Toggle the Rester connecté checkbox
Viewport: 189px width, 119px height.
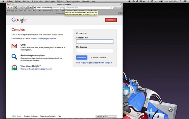(91, 57)
